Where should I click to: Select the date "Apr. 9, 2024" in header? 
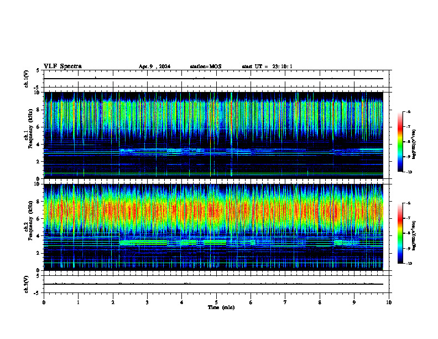click(x=154, y=66)
